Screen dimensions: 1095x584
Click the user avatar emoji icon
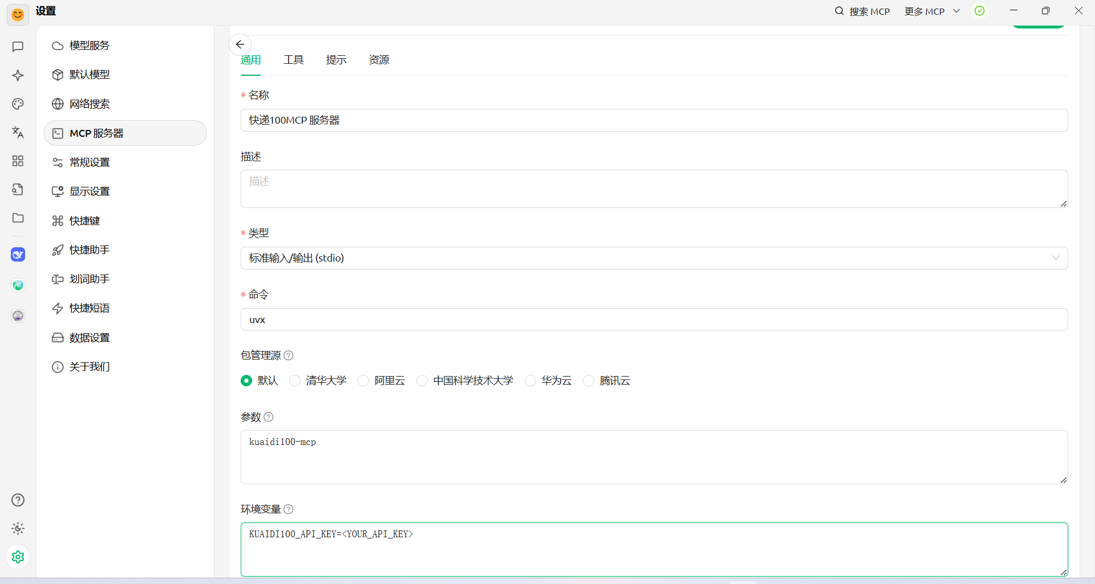[x=18, y=14]
